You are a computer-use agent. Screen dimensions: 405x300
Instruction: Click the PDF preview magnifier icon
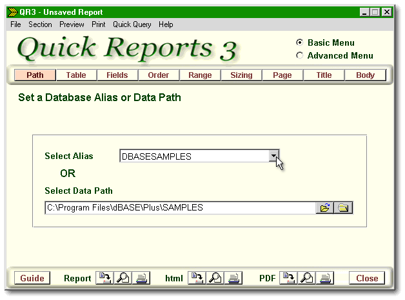point(306,278)
